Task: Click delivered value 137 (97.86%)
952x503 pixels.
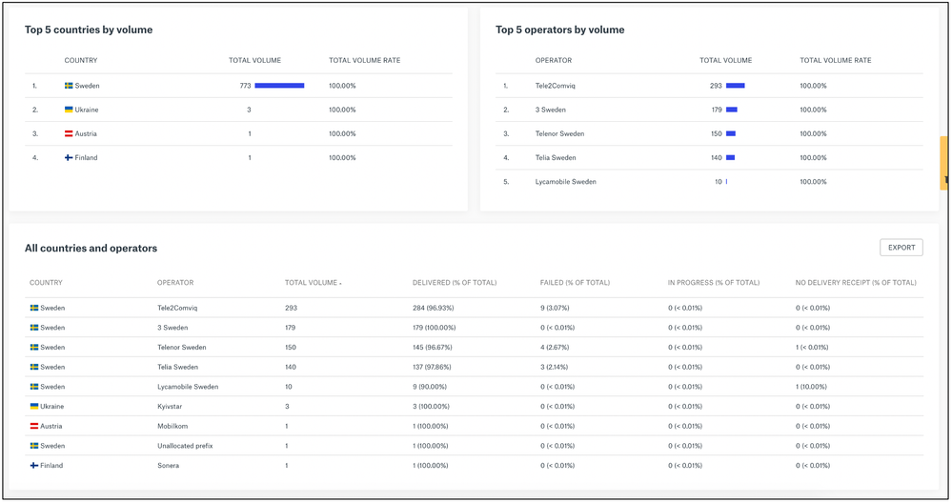Action: [x=432, y=367]
